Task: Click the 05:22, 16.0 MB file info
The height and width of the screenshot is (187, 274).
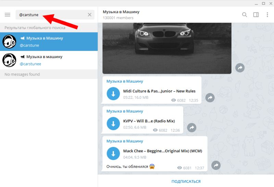Action: click(x=136, y=97)
